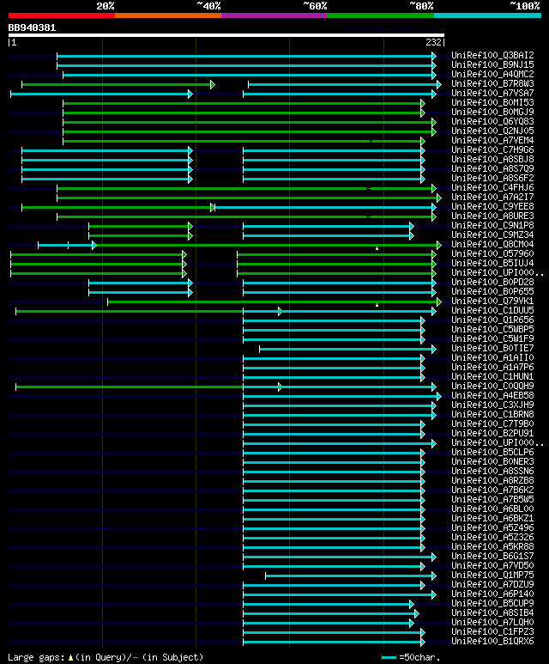Viewport: 549px width, 664px height.
Task: Click the arrowhead ending UniRef100_B9NJ15 alignment
Action: (x=434, y=65)
